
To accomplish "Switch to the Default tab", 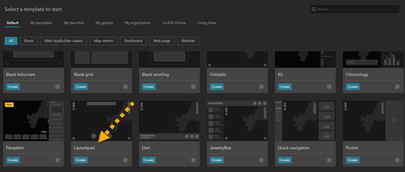I will pos(12,23).
